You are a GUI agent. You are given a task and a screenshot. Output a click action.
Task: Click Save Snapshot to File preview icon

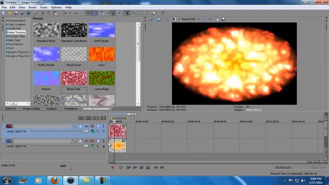coord(223,19)
